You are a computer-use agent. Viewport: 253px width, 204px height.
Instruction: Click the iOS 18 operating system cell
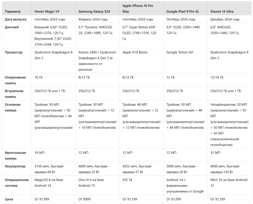[128, 180]
